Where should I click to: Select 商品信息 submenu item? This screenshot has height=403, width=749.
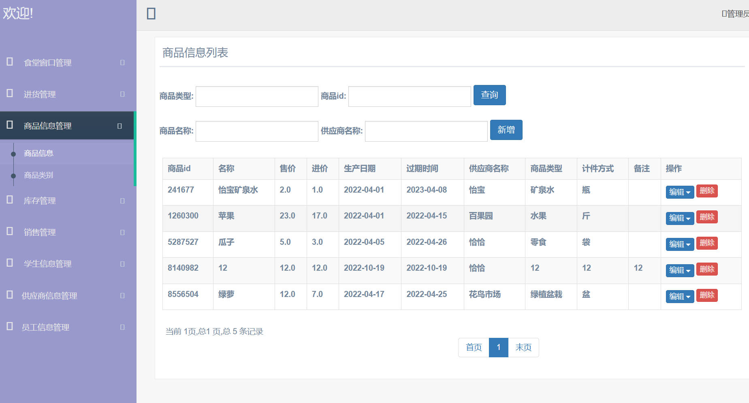click(38, 153)
